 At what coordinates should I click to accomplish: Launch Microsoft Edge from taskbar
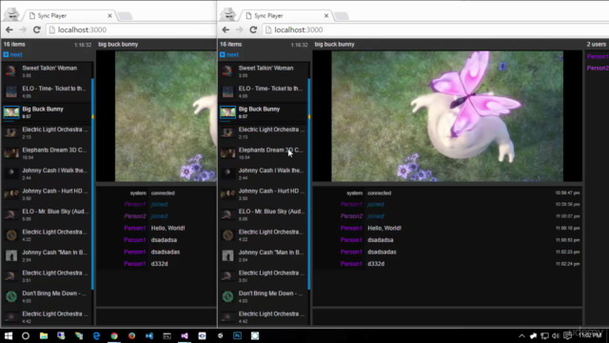[x=96, y=335]
